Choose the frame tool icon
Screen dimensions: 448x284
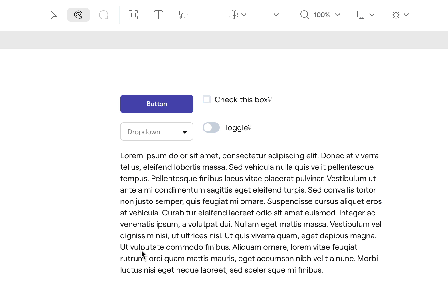click(133, 15)
